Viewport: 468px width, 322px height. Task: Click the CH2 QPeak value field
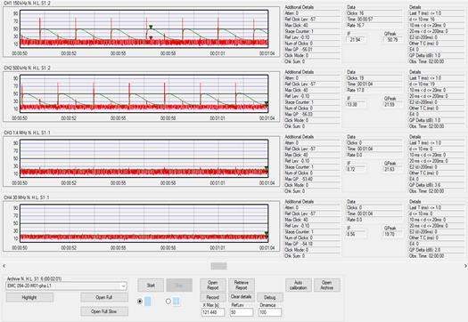pos(393,105)
